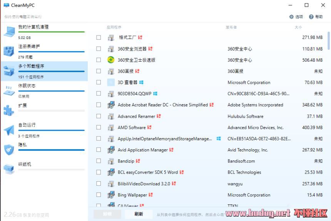Screen dimensions: 331x221
Task: Click the 帮助 question mark icon
Action: 311,17
